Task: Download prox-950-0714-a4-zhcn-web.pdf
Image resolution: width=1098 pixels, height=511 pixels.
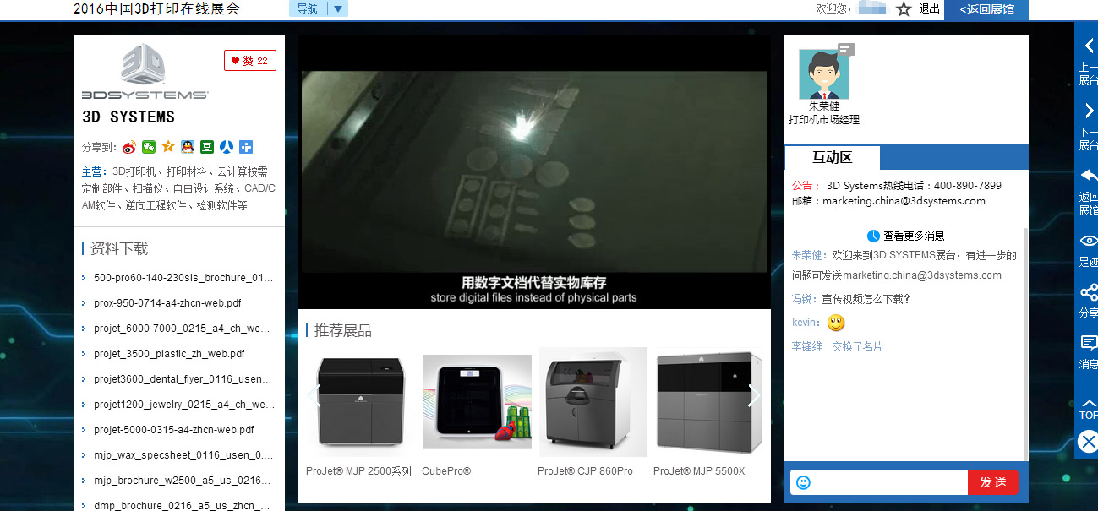Action: pyautogui.click(x=167, y=303)
